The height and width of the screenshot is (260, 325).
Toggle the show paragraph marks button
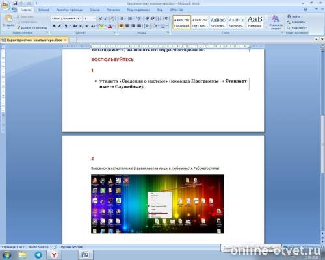pyautogui.click(x=166, y=19)
